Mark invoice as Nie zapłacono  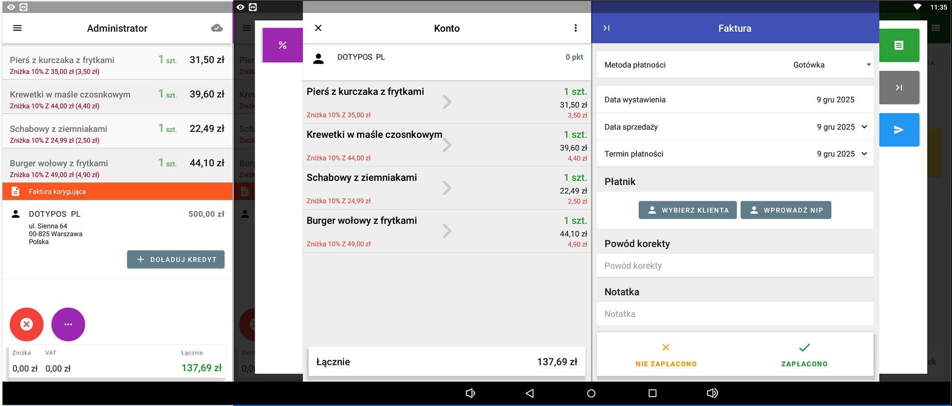point(666,354)
